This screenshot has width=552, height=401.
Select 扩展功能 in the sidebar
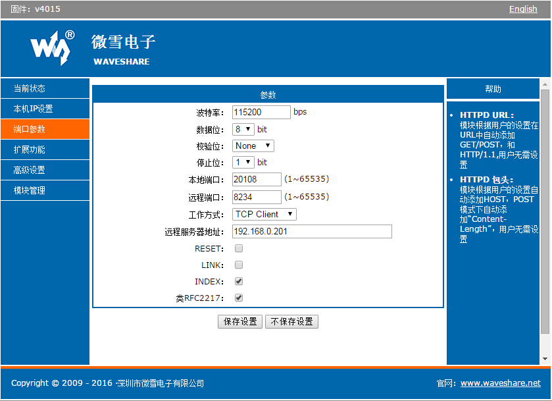[45, 150]
